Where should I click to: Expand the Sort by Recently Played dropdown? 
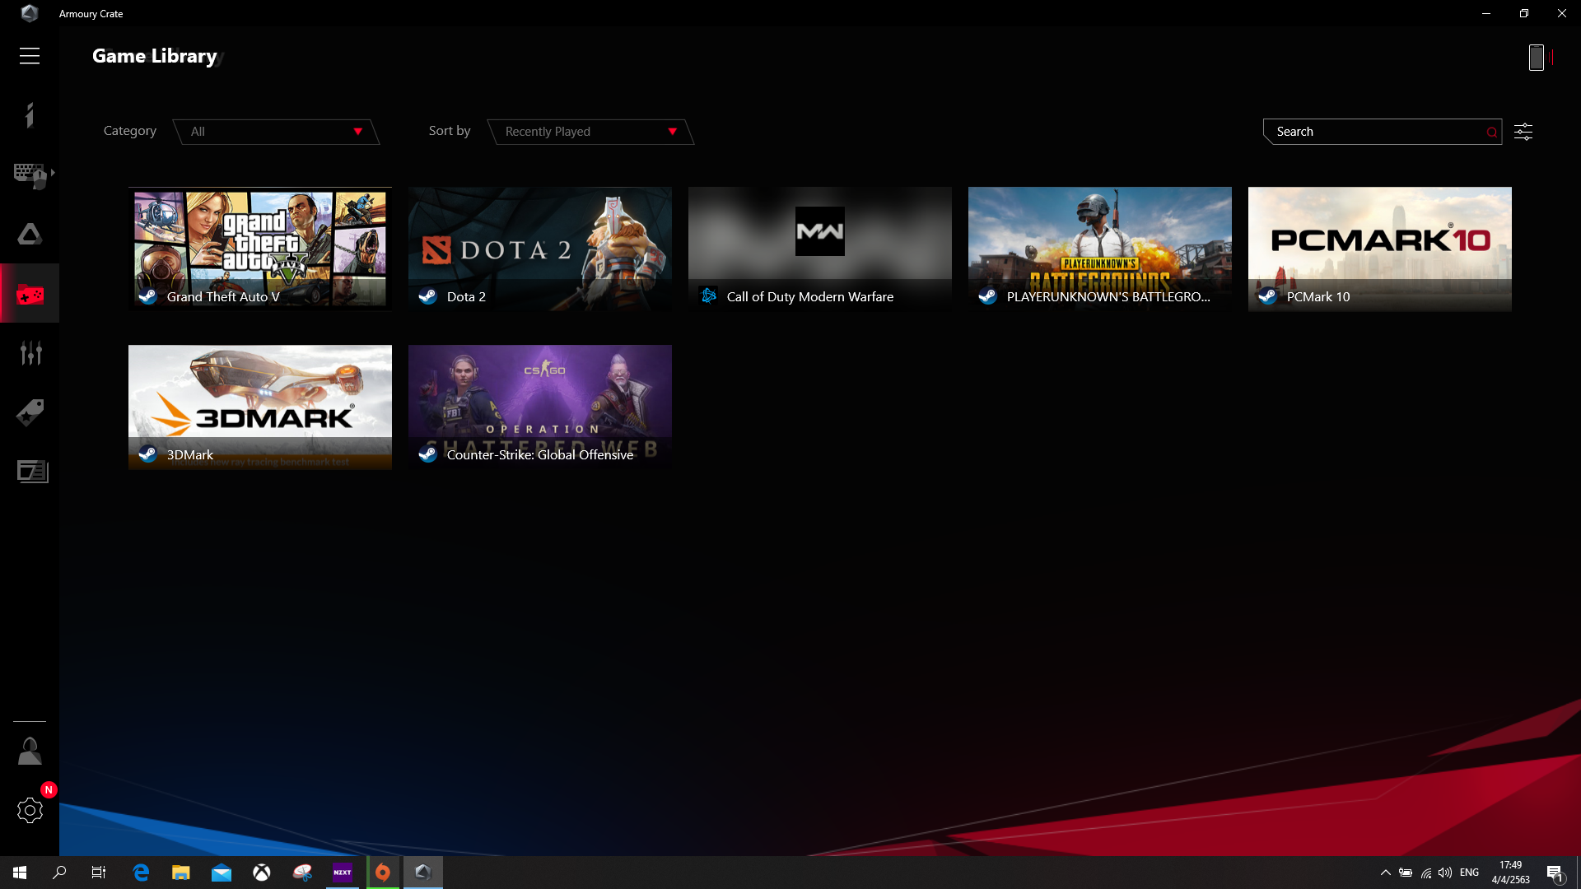[591, 132]
